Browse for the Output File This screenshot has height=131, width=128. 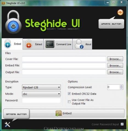pos(115,72)
